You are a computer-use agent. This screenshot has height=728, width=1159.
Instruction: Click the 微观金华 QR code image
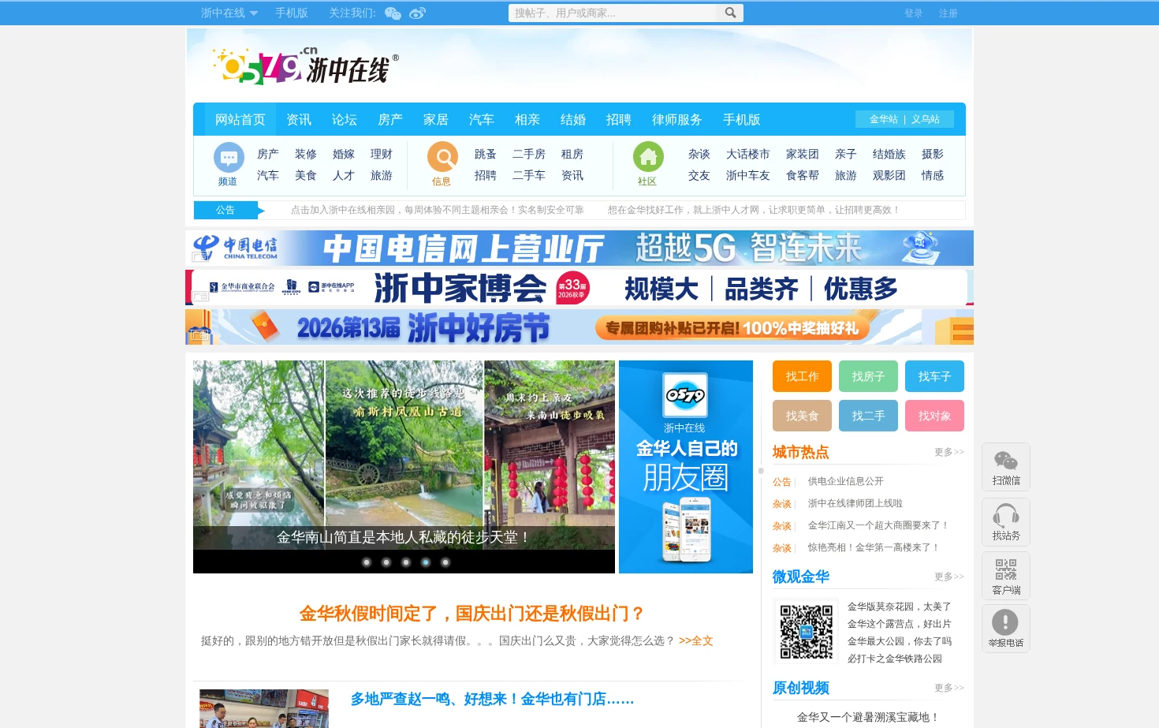click(x=807, y=632)
